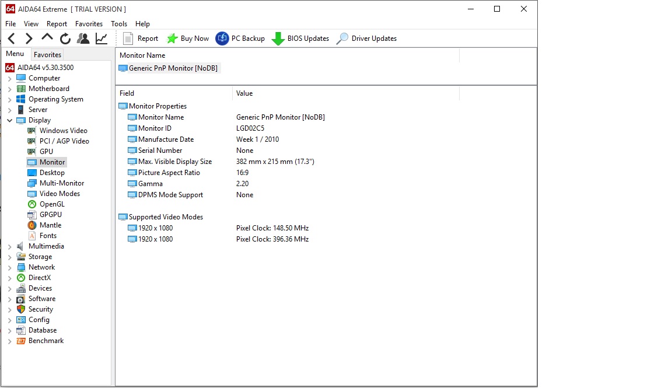
Task: Click the Buy Now star button
Action: coord(188,39)
